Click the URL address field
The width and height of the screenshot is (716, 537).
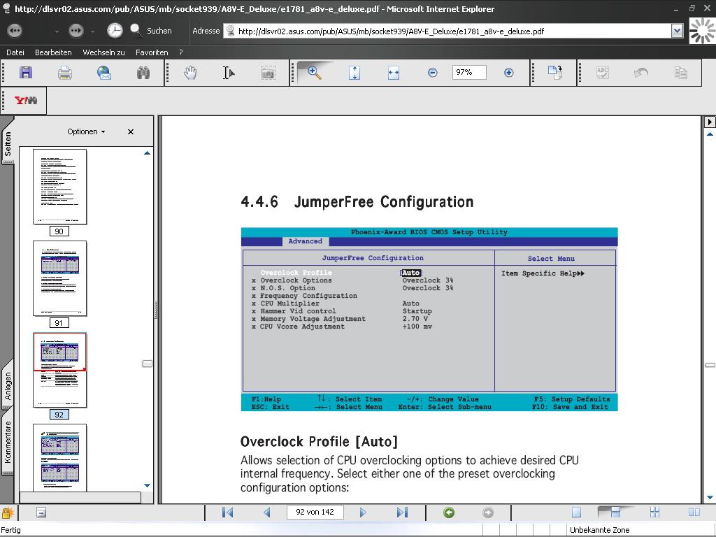(447, 31)
